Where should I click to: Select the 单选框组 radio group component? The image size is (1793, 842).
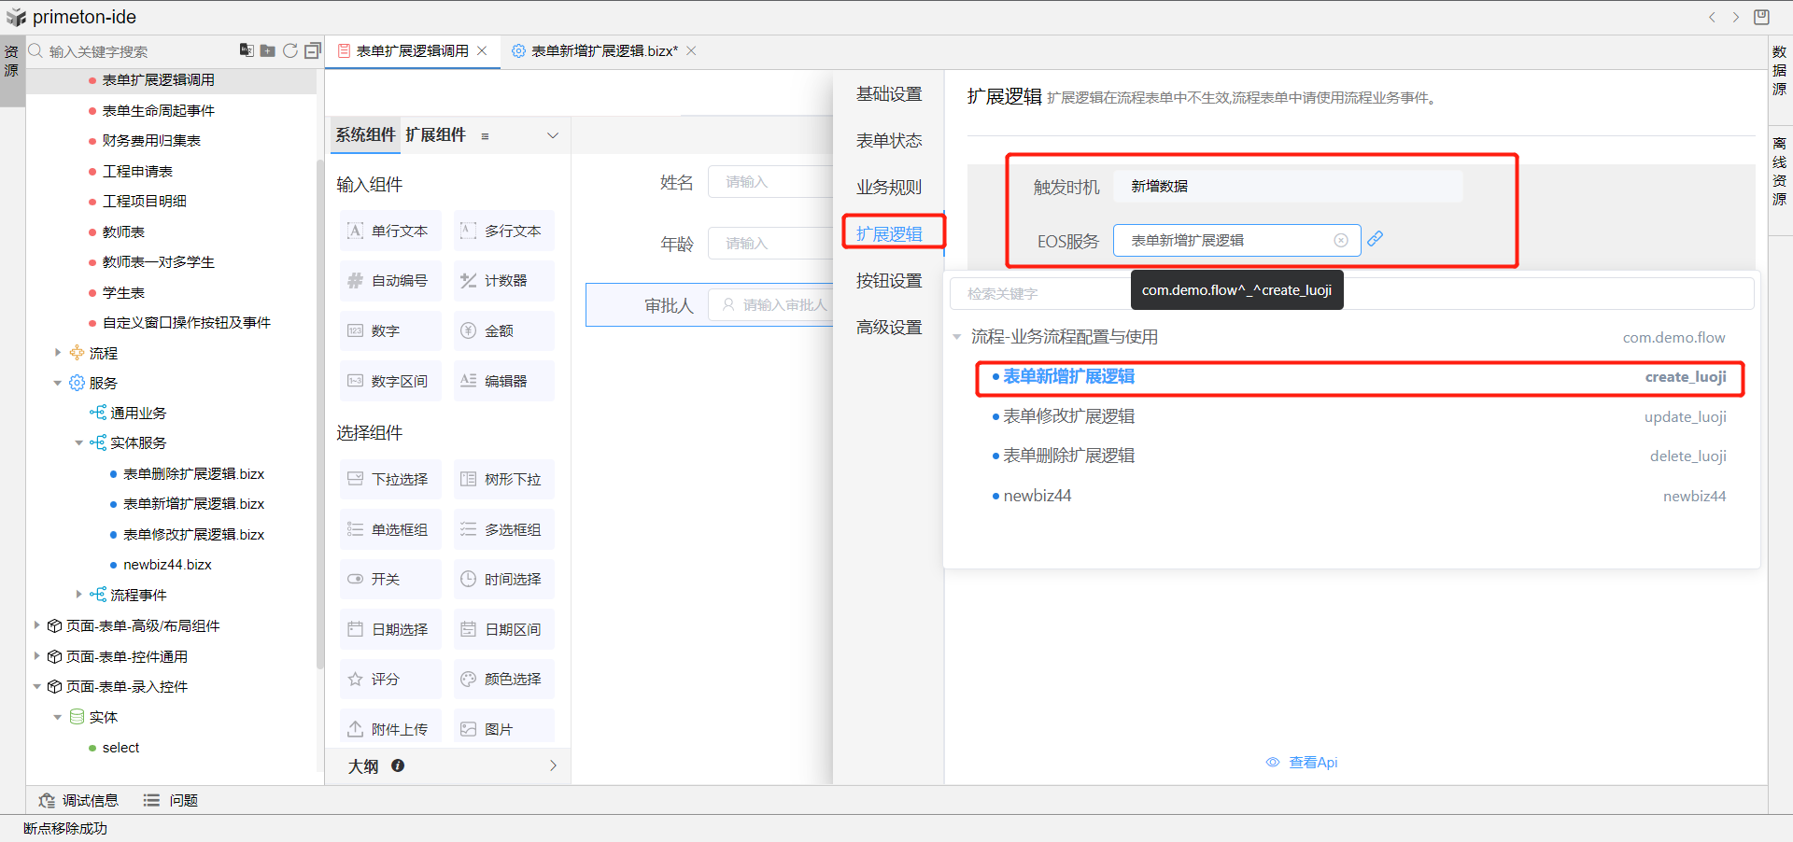tap(389, 529)
